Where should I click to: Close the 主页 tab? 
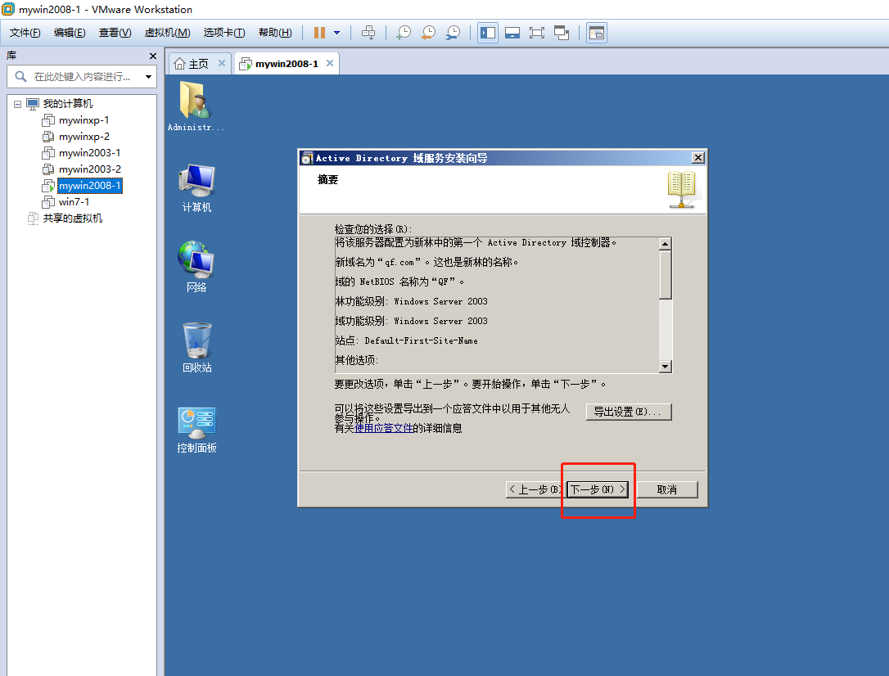(x=222, y=63)
